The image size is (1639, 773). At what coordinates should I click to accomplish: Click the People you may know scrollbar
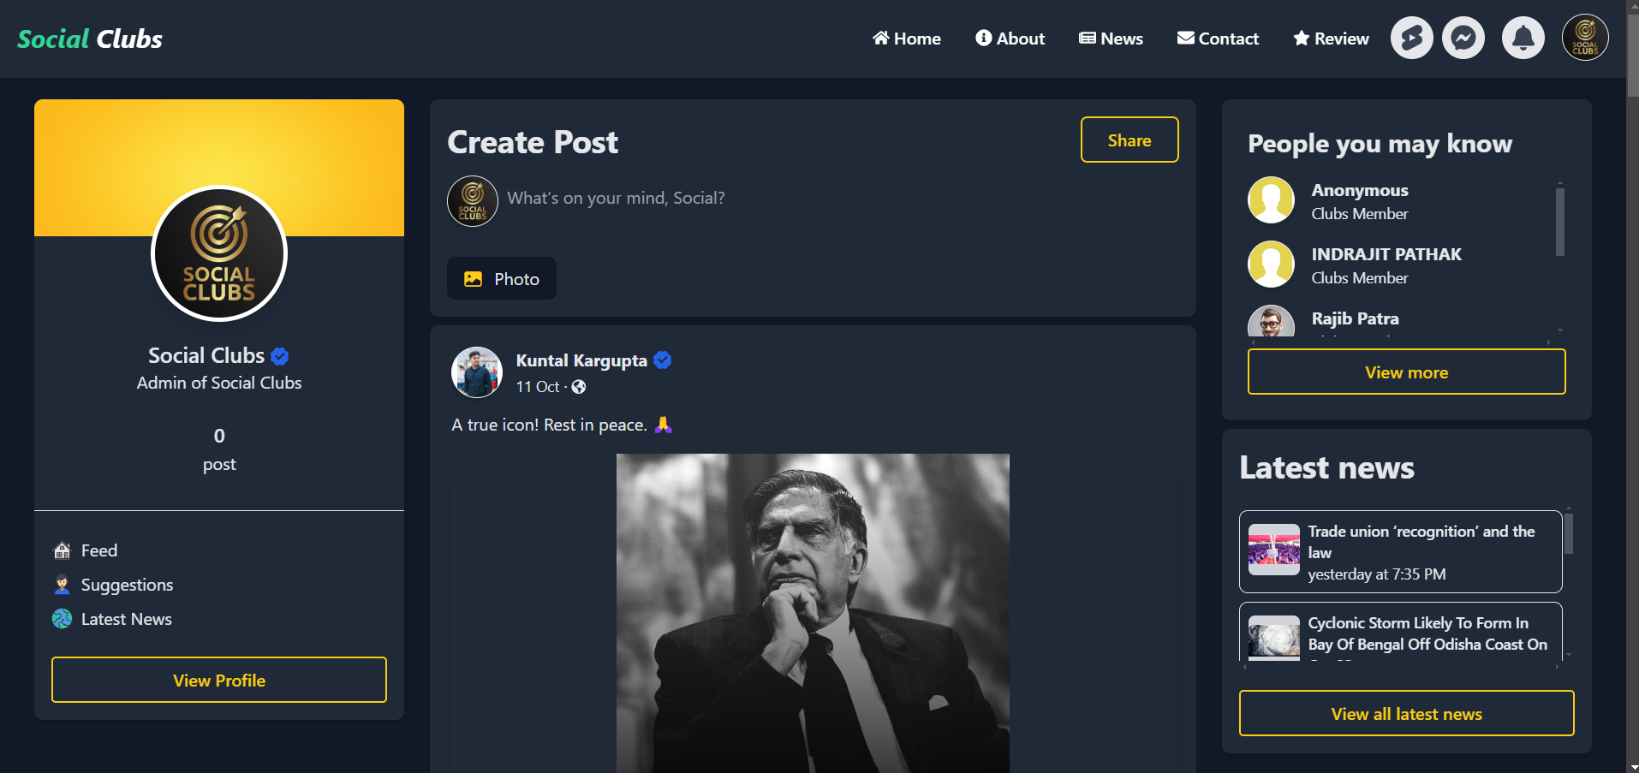[1559, 223]
